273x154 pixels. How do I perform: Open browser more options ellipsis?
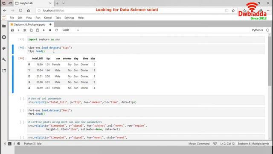pos(269,11)
